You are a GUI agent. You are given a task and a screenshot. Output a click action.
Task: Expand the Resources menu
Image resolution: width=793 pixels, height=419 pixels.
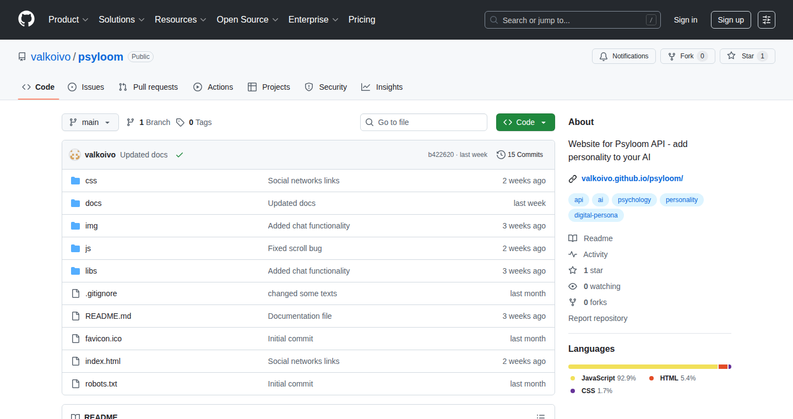point(181,19)
